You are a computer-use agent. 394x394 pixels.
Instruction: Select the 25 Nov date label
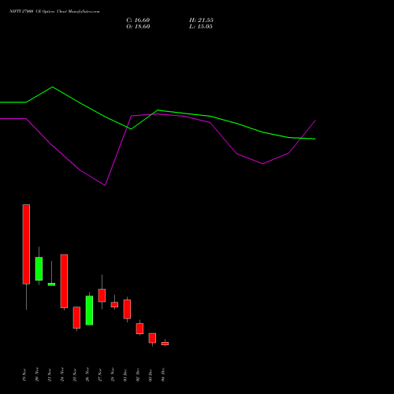(75, 374)
